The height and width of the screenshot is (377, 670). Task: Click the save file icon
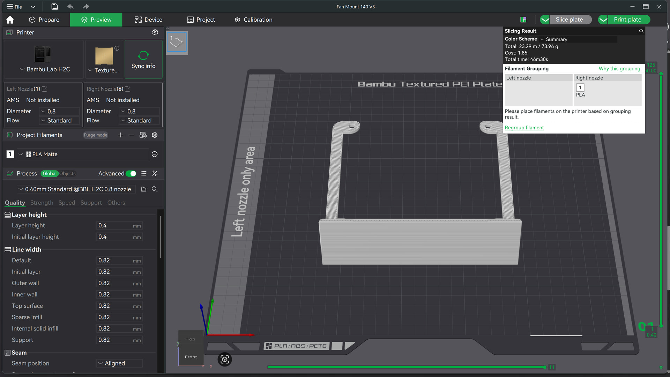[x=54, y=7]
